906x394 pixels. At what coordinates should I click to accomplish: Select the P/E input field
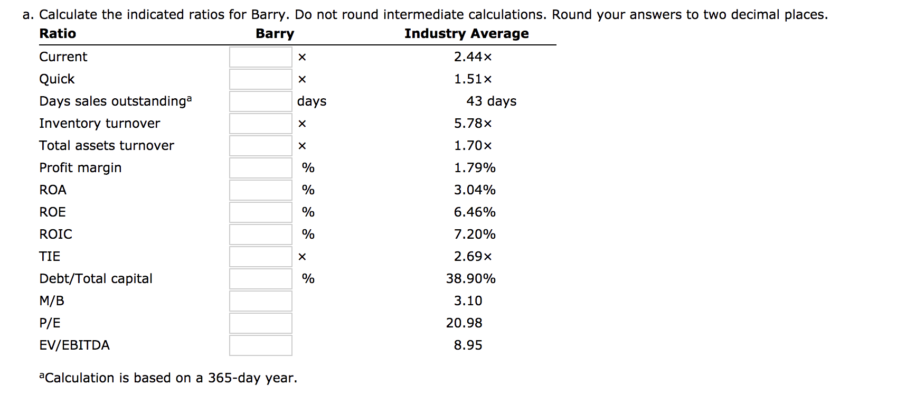pyautogui.click(x=261, y=323)
